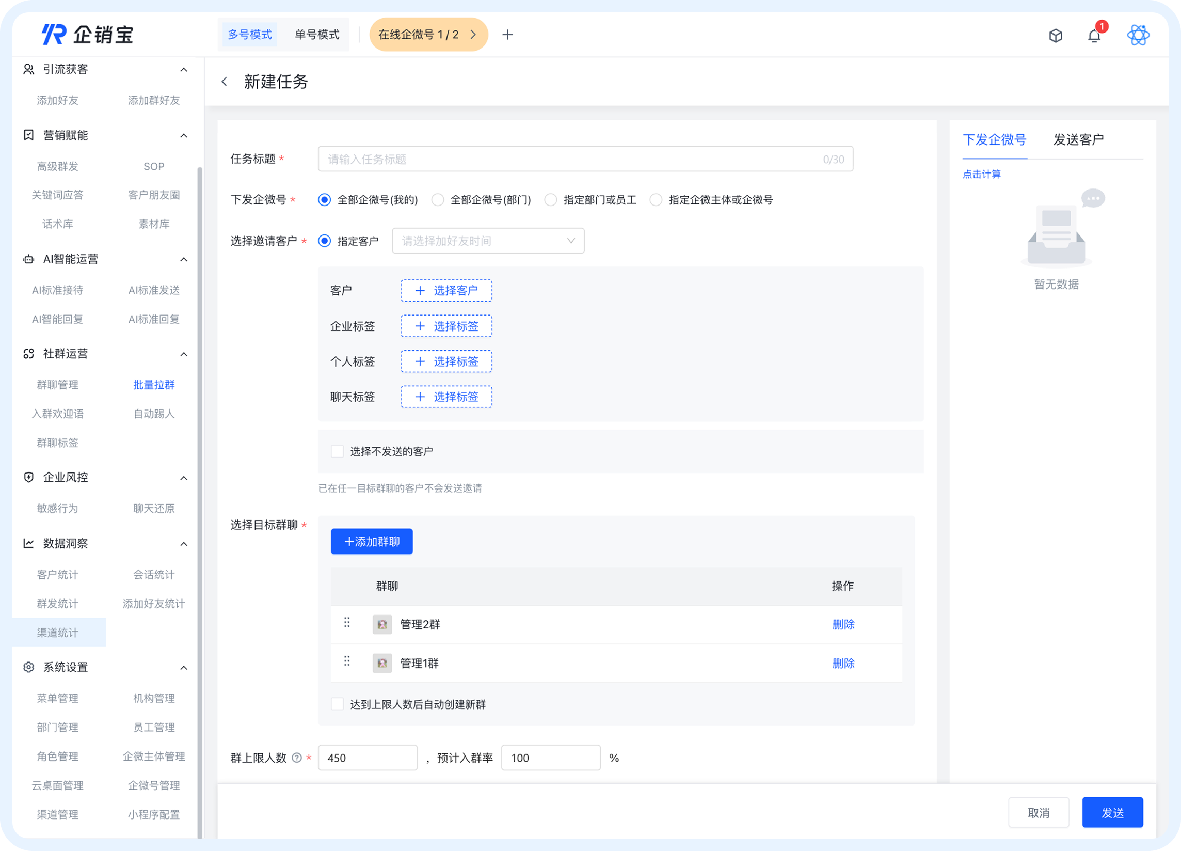Open the 数据洞察 chart icon
The height and width of the screenshot is (851, 1181).
click(28, 543)
